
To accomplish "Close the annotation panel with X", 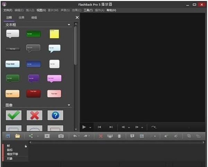I will [77, 17].
